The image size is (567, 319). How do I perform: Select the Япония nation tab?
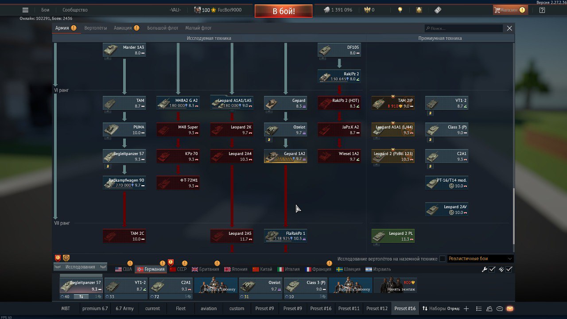[236, 269]
